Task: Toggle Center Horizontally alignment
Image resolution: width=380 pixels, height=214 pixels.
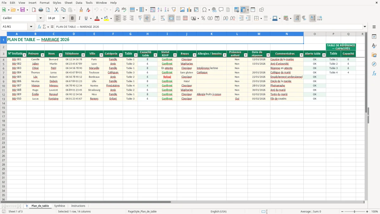Action: click(124, 18)
